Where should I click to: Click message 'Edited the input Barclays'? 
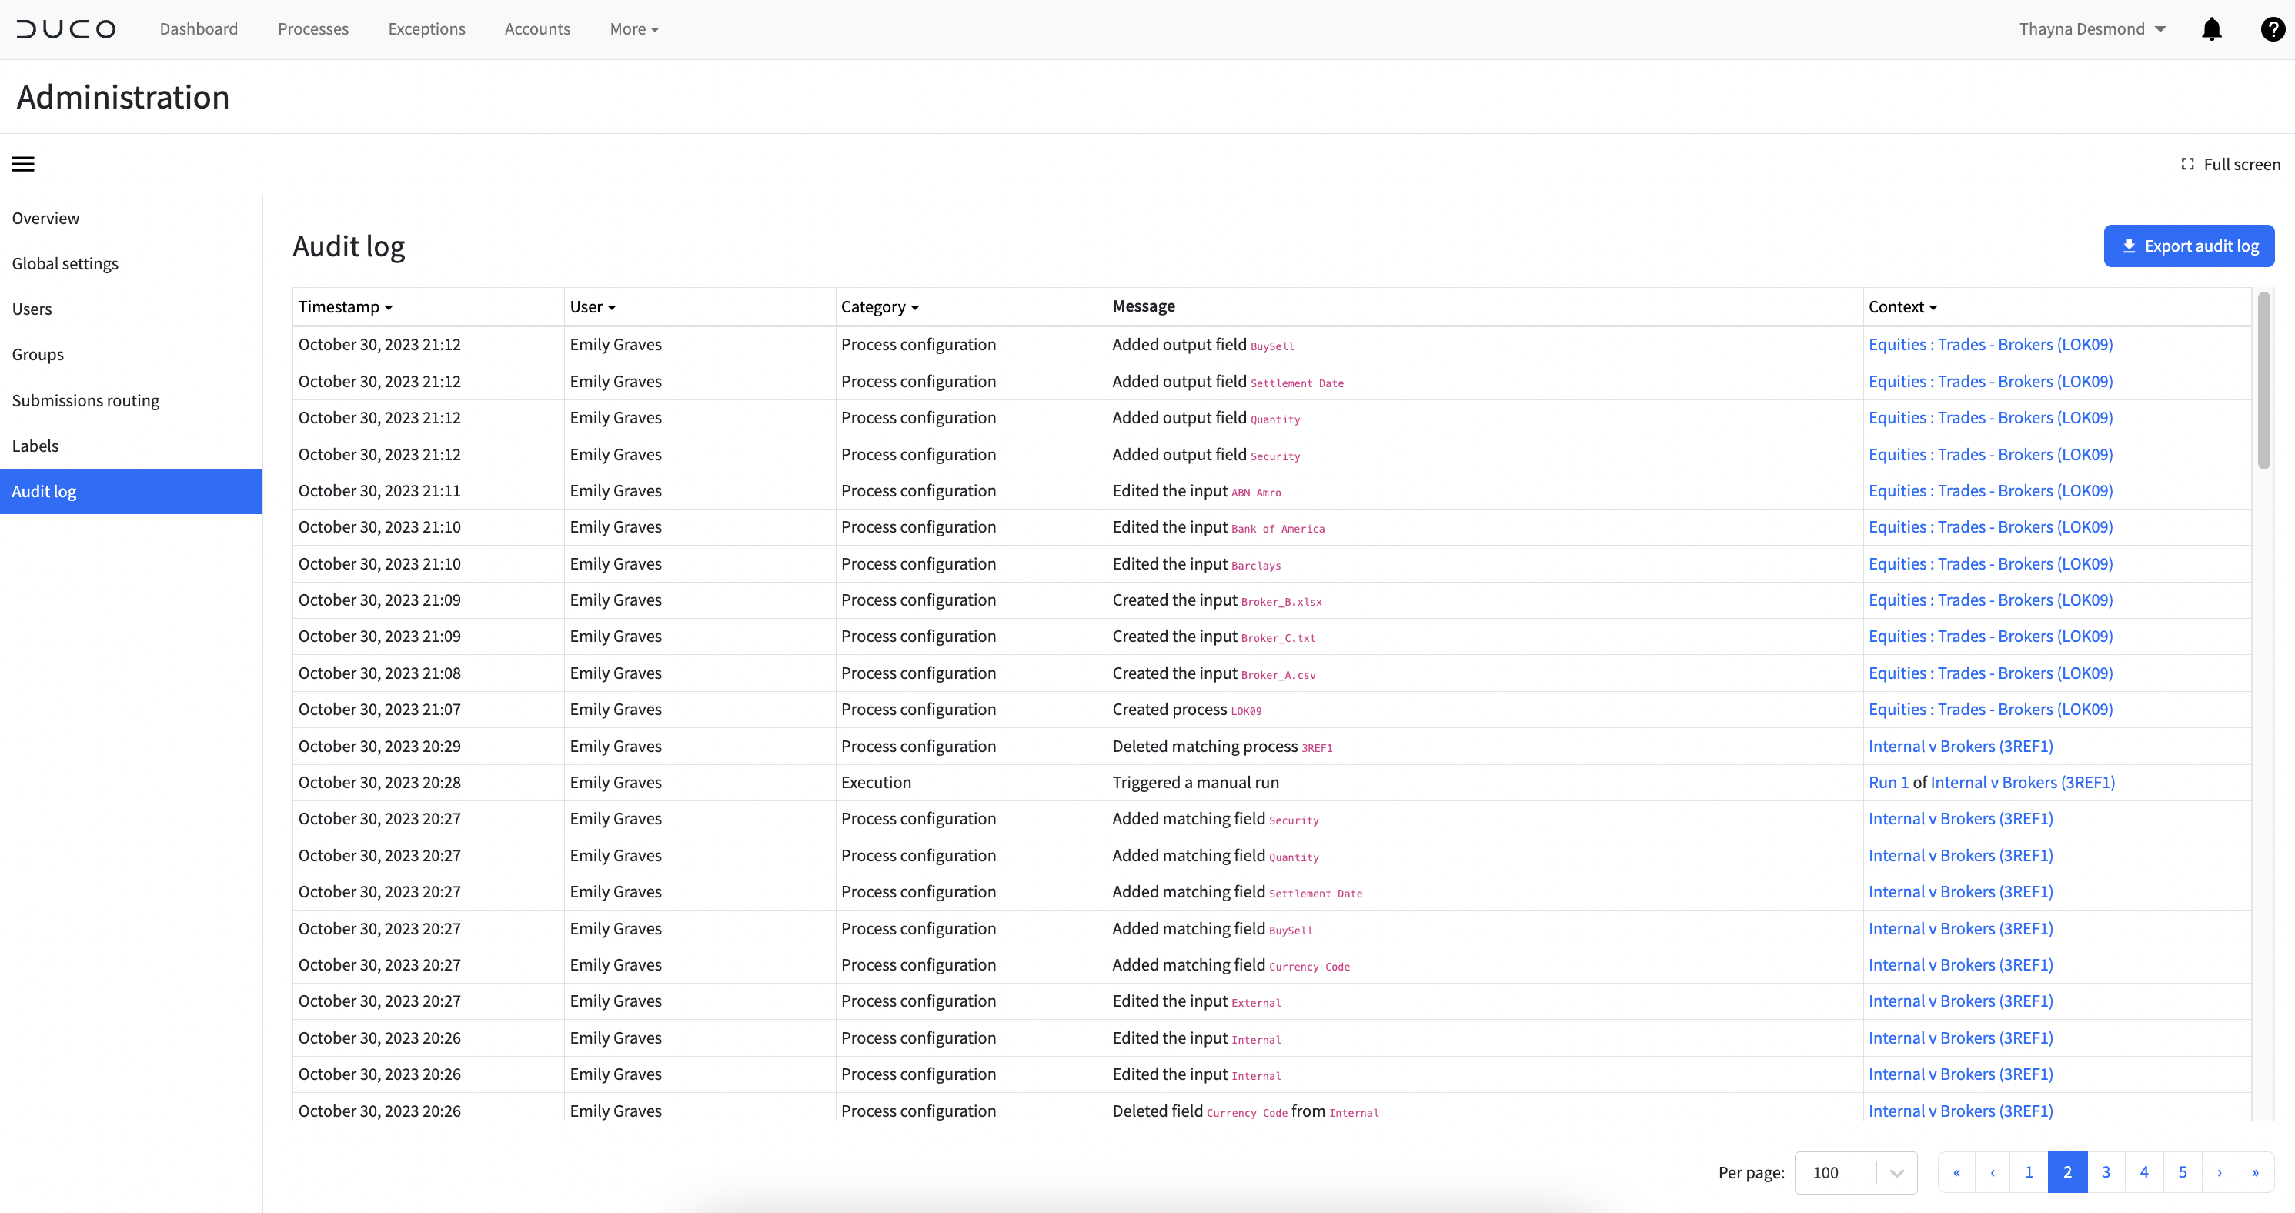pyautogui.click(x=1197, y=564)
